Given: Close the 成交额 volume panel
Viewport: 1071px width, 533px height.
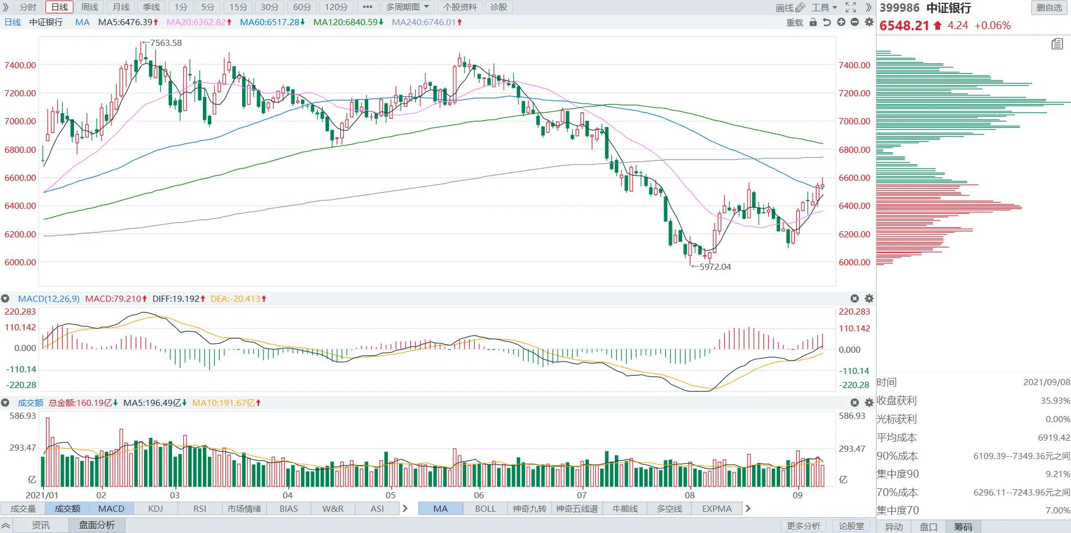Looking at the screenshot, I should (x=855, y=403).
